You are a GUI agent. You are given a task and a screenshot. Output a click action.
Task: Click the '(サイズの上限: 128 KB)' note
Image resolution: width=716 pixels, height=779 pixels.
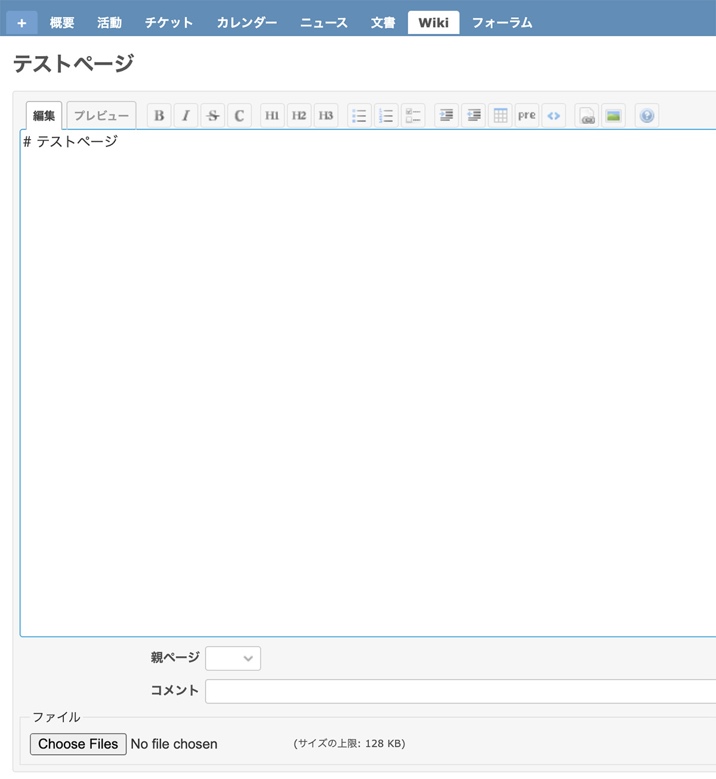pyautogui.click(x=350, y=744)
